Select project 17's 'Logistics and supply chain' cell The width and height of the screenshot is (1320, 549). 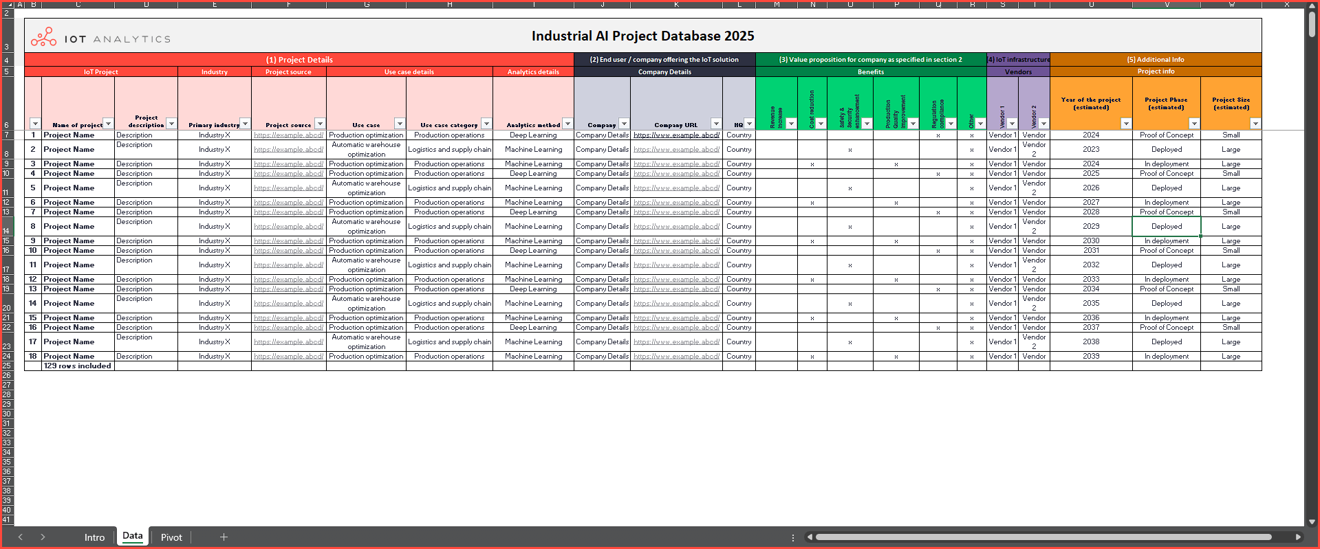point(449,342)
